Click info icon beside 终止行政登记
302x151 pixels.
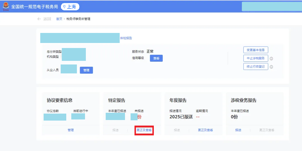271,67
